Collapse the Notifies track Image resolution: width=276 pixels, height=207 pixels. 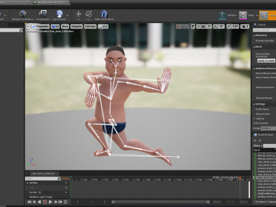coord(27,183)
